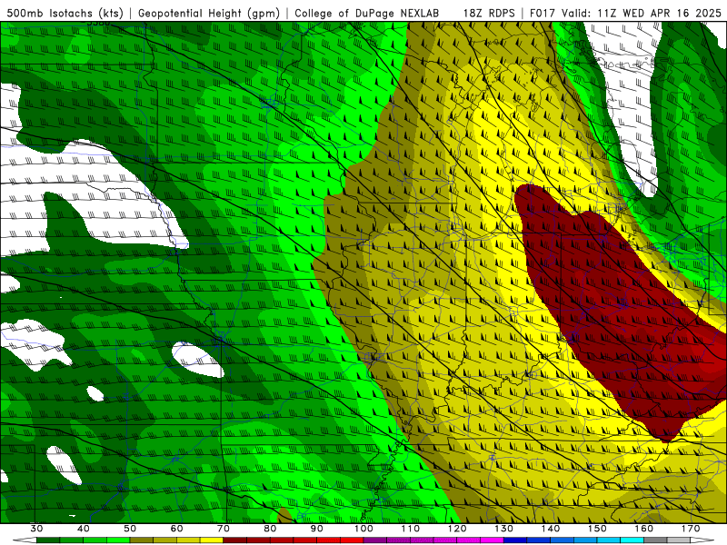Click the legend value 90
727x545 pixels.
click(317, 529)
